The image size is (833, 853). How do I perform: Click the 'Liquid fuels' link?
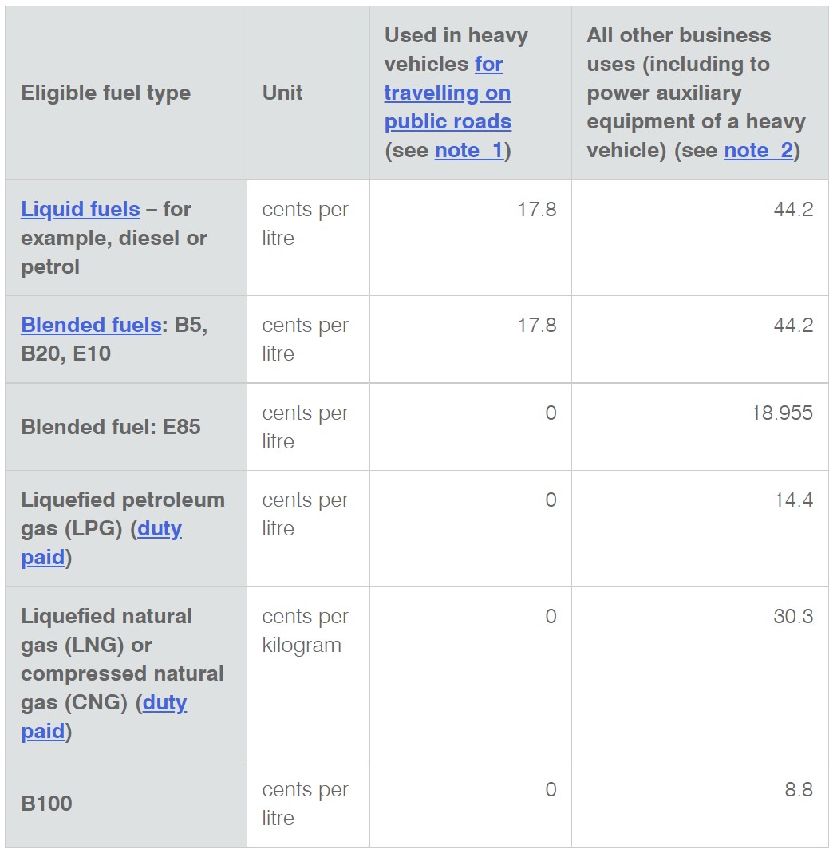point(81,209)
